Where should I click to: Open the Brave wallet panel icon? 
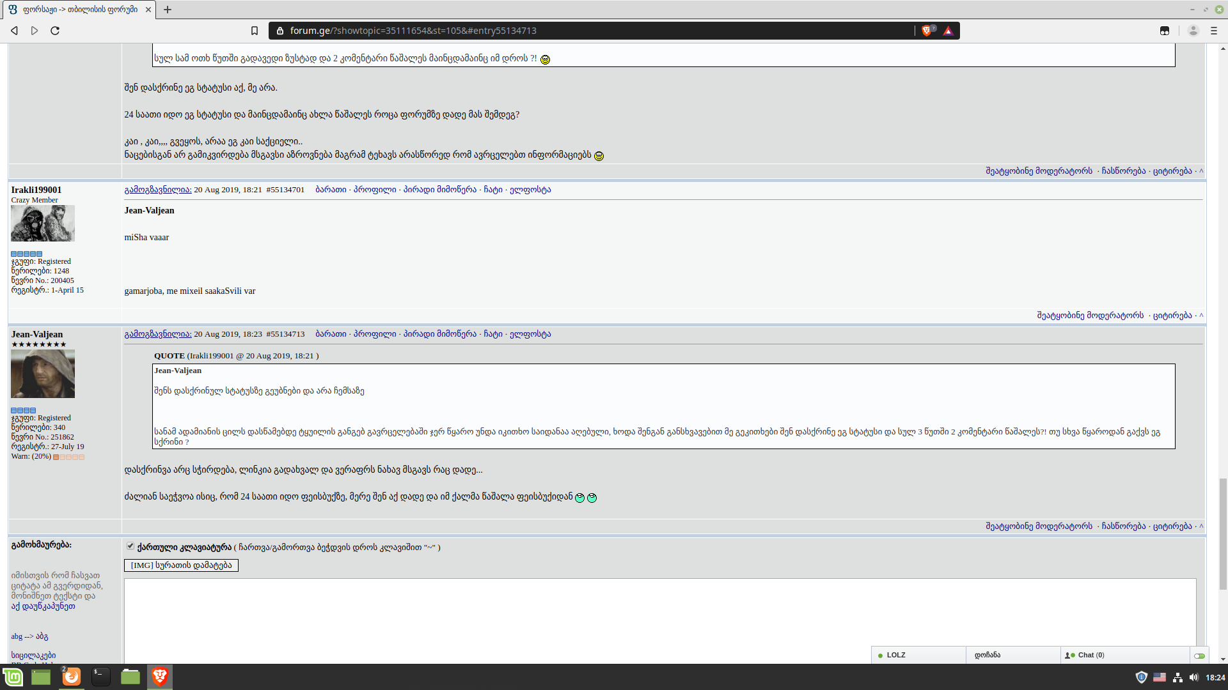point(1164,31)
